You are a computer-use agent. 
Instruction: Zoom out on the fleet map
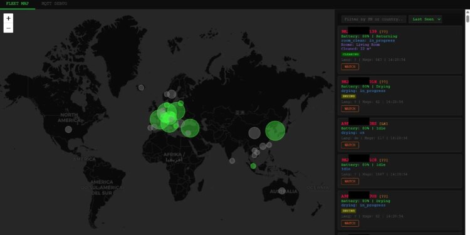click(x=8, y=28)
